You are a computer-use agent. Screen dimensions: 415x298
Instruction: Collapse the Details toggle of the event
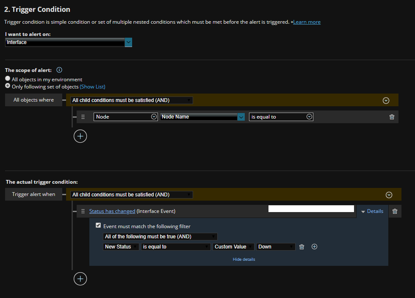372,211
